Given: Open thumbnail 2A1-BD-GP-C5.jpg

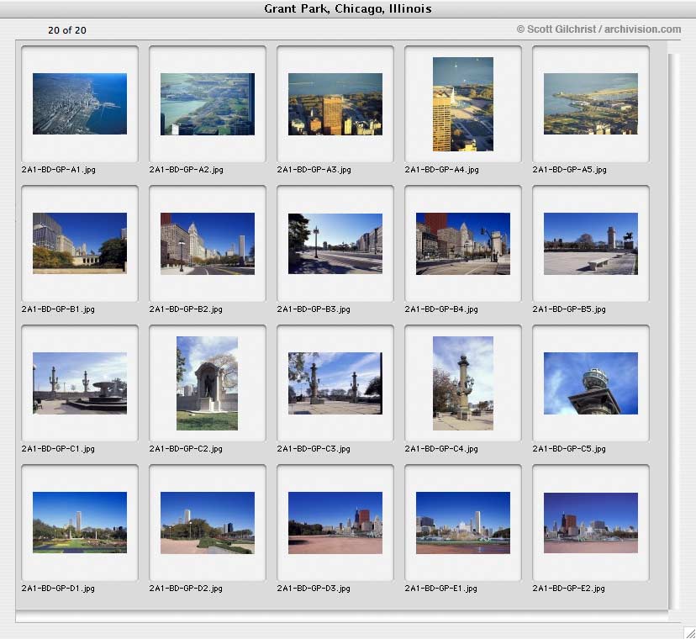Looking at the screenshot, I should (x=591, y=383).
